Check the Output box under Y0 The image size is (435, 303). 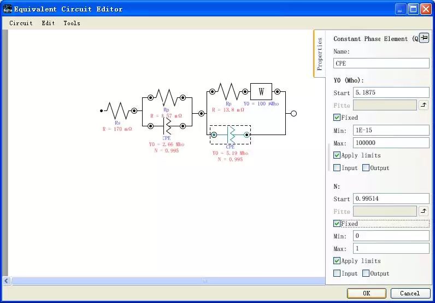[366, 168]
